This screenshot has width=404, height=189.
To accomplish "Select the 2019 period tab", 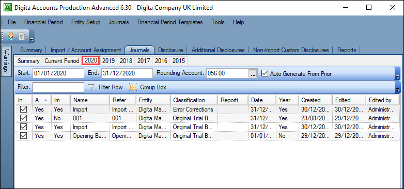I will [108, 61].
